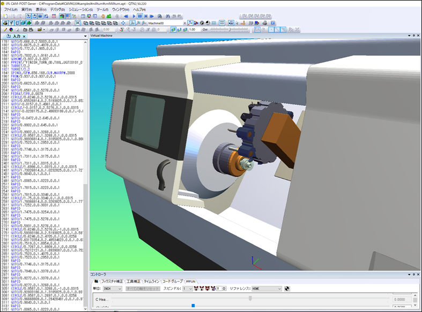This screenshot has height=312, width=422.
Task: Click the fit-all zoom icon
Action: coord(78,23)
